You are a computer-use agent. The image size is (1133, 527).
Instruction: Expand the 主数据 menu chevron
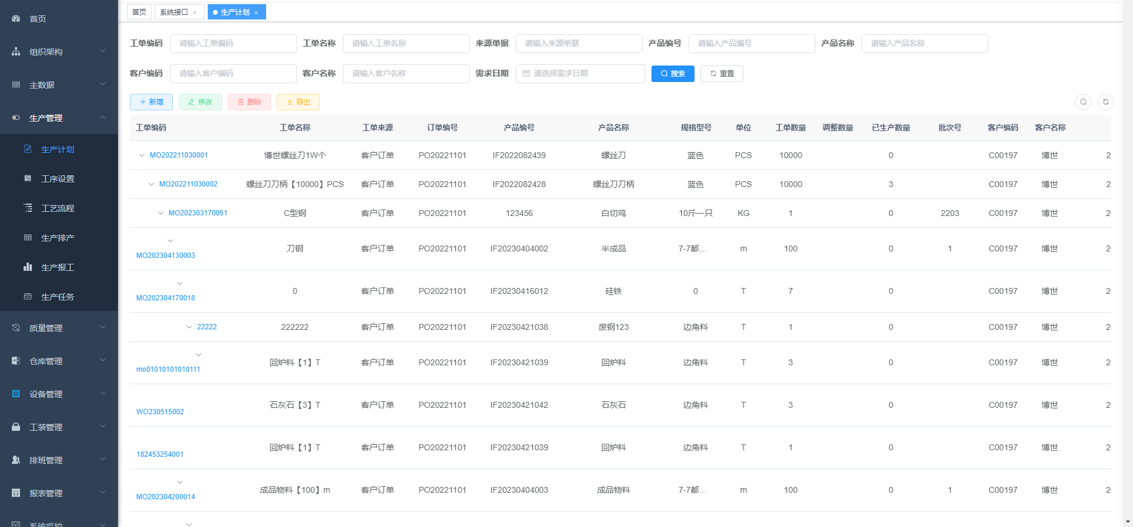(x=103, y=84)
